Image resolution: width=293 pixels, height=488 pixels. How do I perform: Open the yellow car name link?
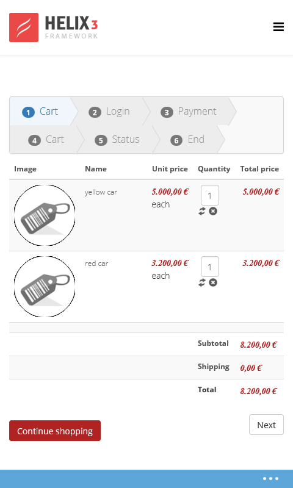[x=101, y=192]
